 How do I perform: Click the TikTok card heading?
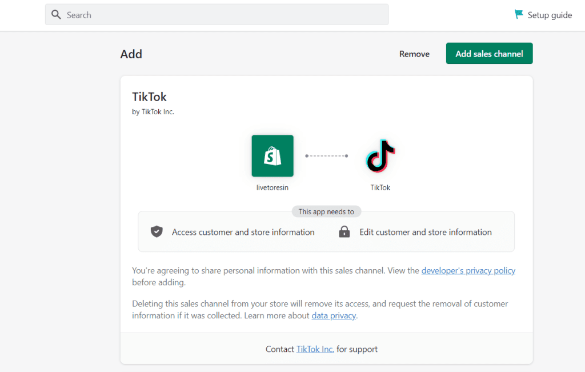pos(149,97)
